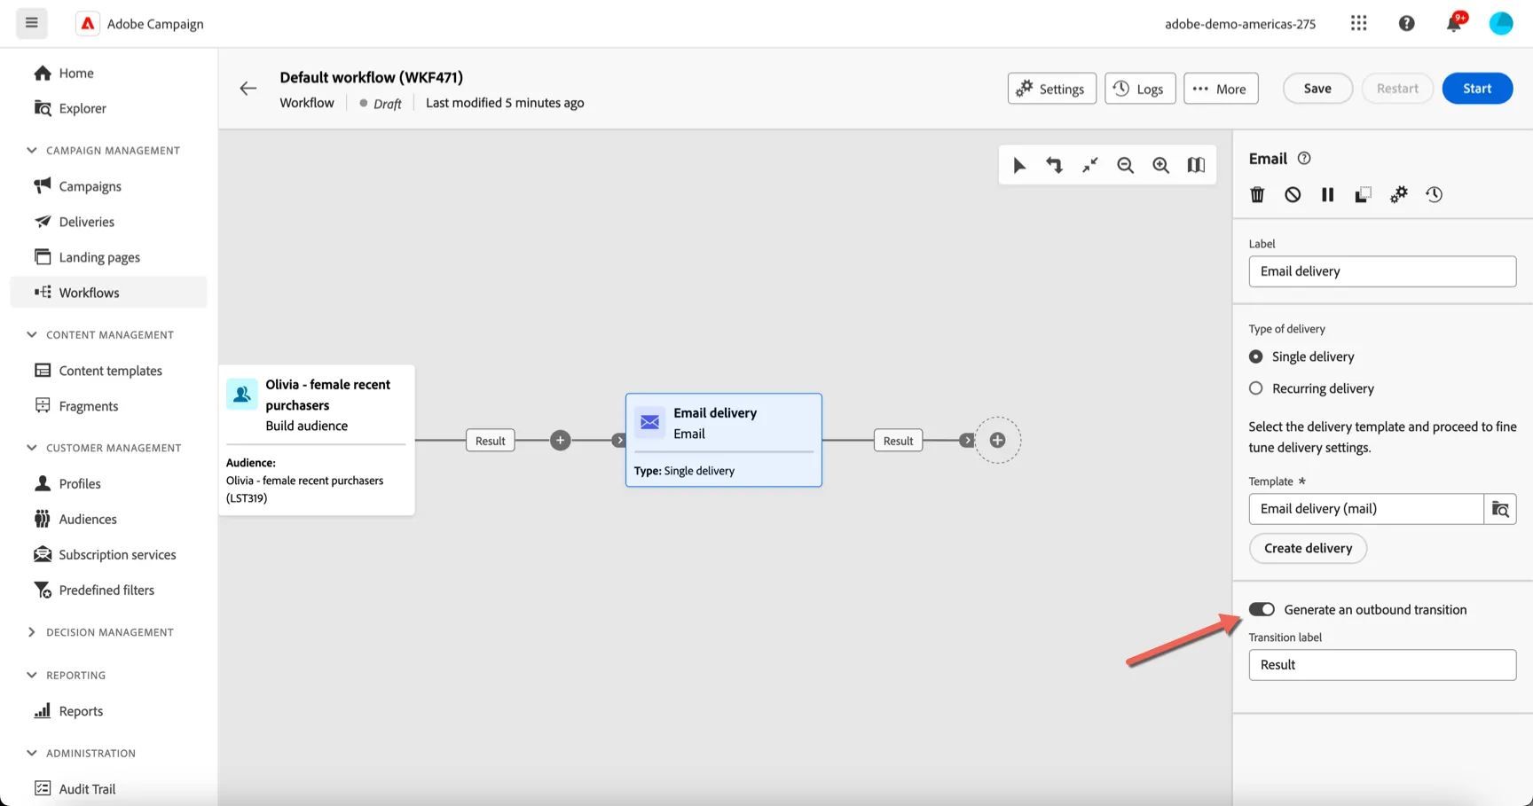Toggle Generate an outbound transition switch
The width and height of the screenshot is (1533, 806).
tap(1262, 609)
